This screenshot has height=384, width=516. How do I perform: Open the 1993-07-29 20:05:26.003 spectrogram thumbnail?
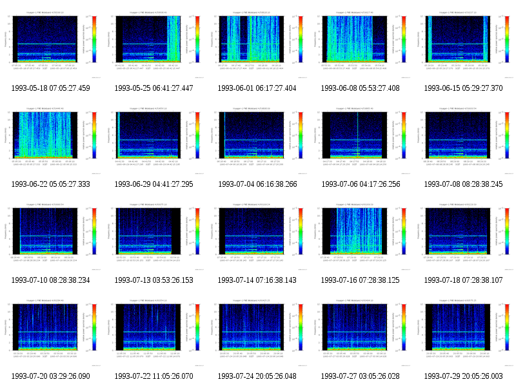(x=463, y=332)
